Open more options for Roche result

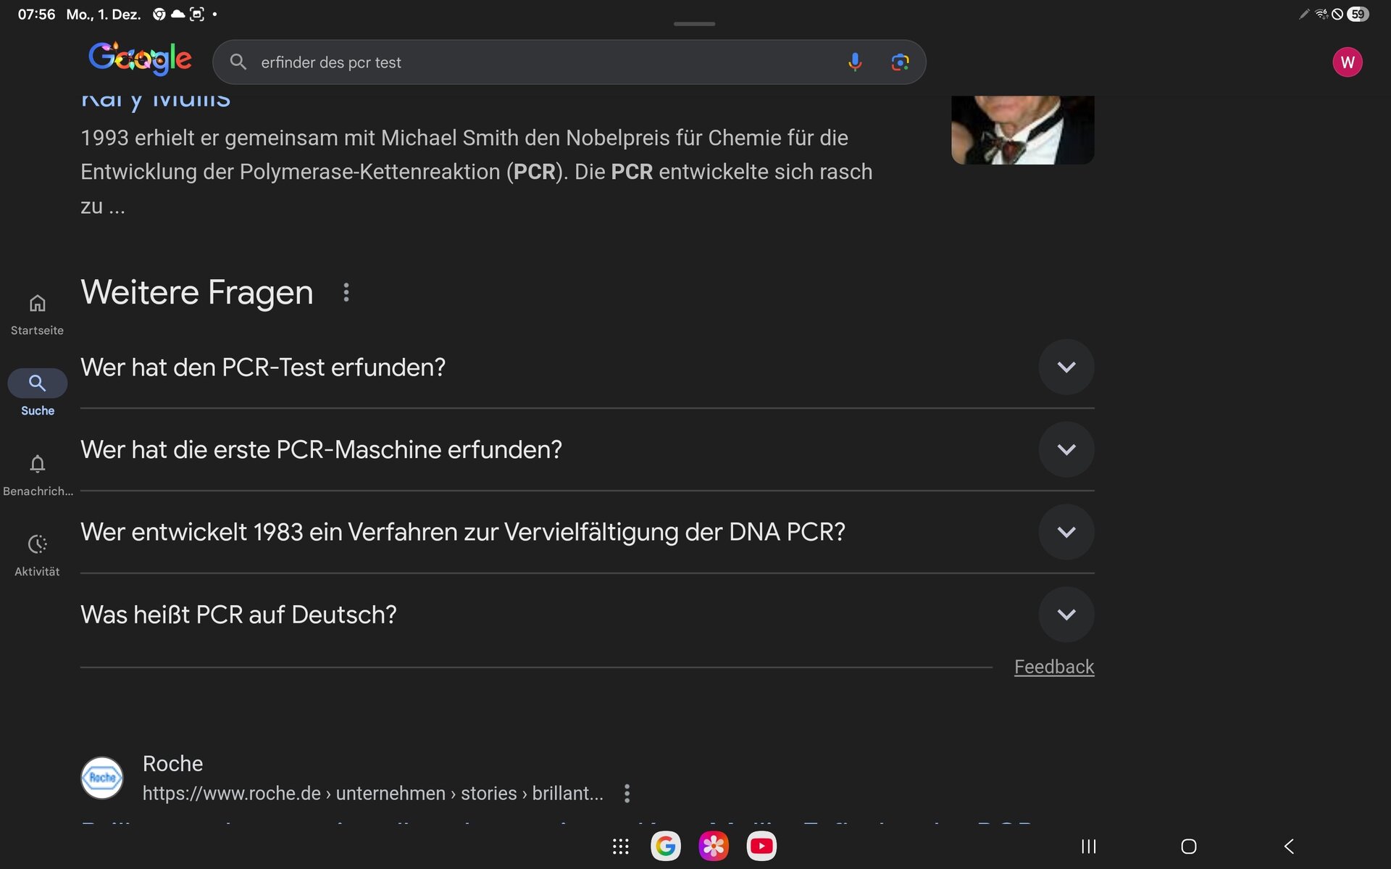[627, 794]
